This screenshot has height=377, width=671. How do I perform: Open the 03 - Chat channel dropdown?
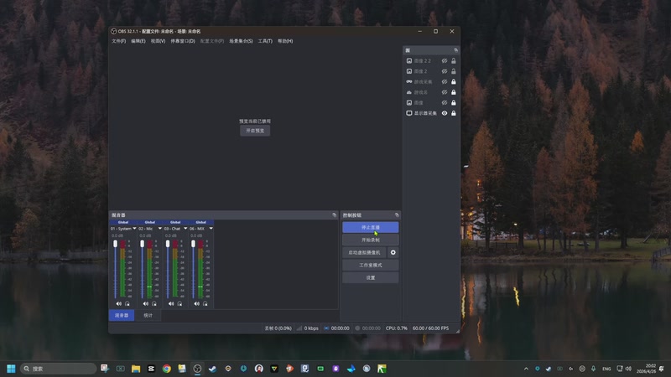tap(185, 229)
